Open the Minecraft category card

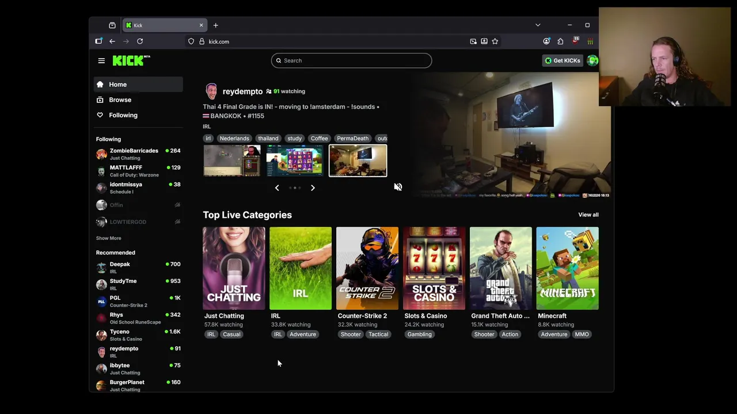568,269
